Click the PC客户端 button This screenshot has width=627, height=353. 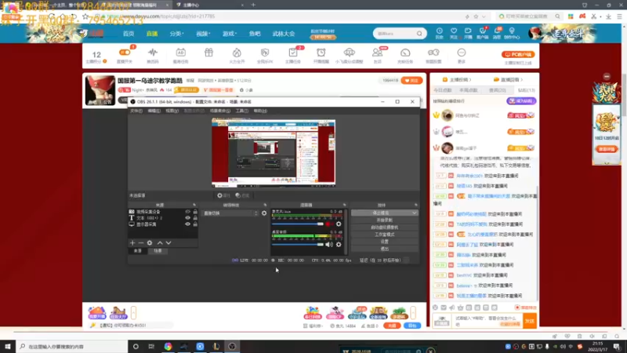[518, 54]
